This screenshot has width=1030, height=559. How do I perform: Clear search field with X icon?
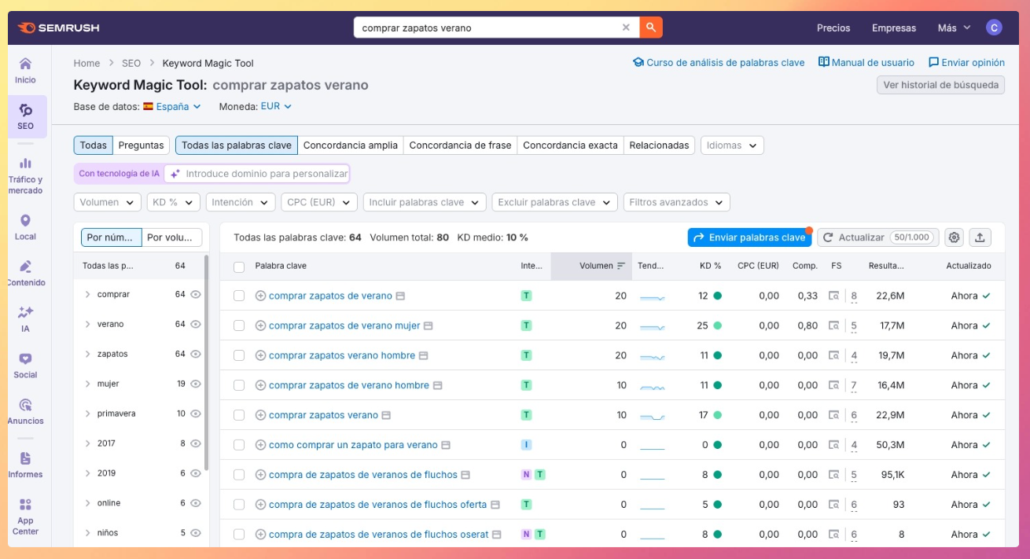coord(626,28)
